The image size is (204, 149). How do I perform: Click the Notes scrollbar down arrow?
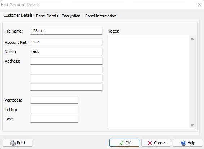tap(192, 125)
